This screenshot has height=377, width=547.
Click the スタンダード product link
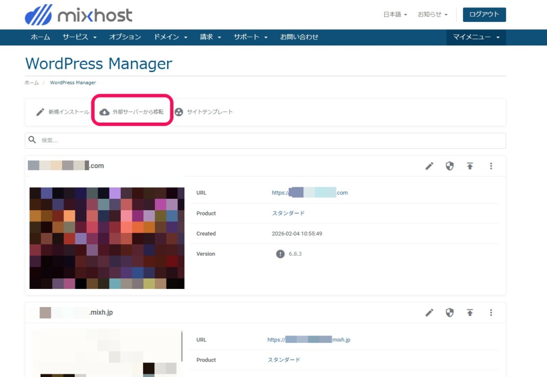[x=288, y=213]
